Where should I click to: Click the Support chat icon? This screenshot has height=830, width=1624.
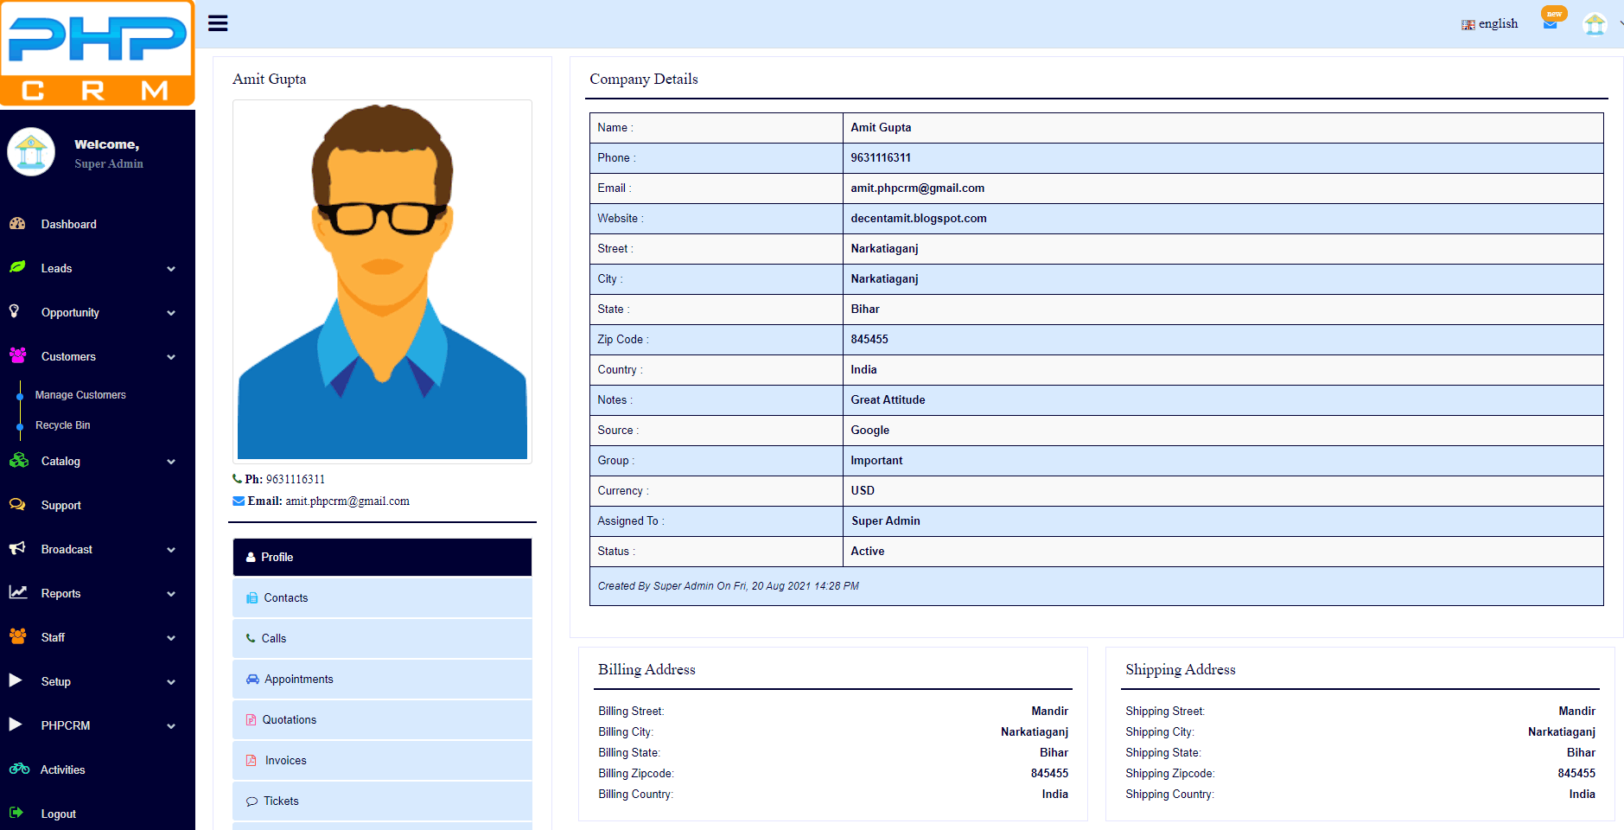point(17,505)
